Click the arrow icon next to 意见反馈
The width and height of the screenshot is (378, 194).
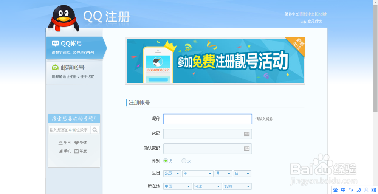click(303, 22)
